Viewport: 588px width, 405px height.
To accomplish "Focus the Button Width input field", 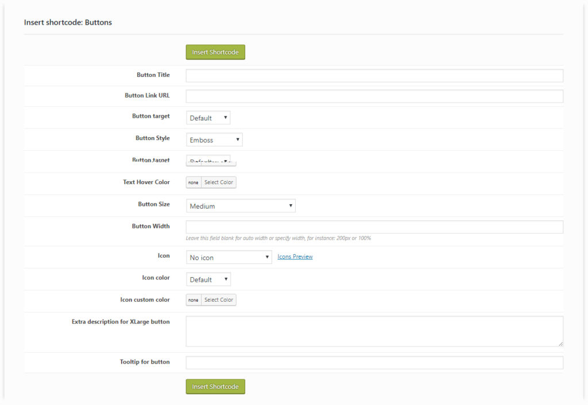I will pyautogui.click(x=374, y=227).
